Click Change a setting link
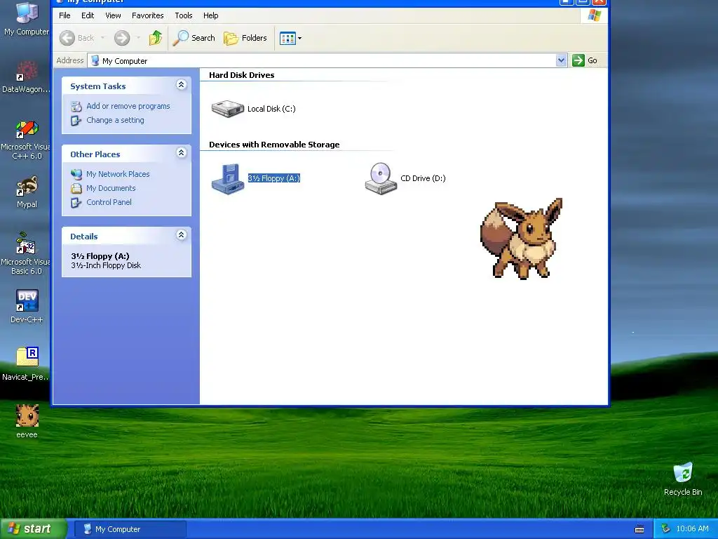Screen dimensions: 718x539 [116, 120]
